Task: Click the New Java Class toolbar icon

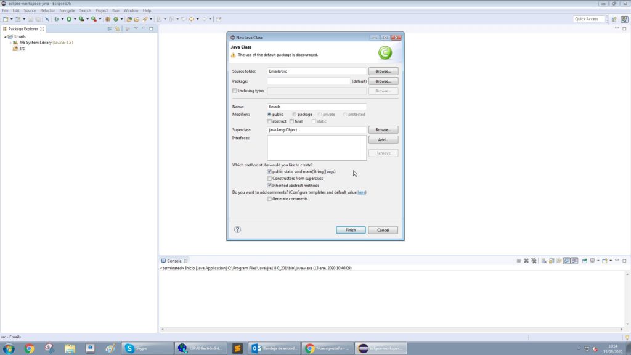Action: (116, 19)
